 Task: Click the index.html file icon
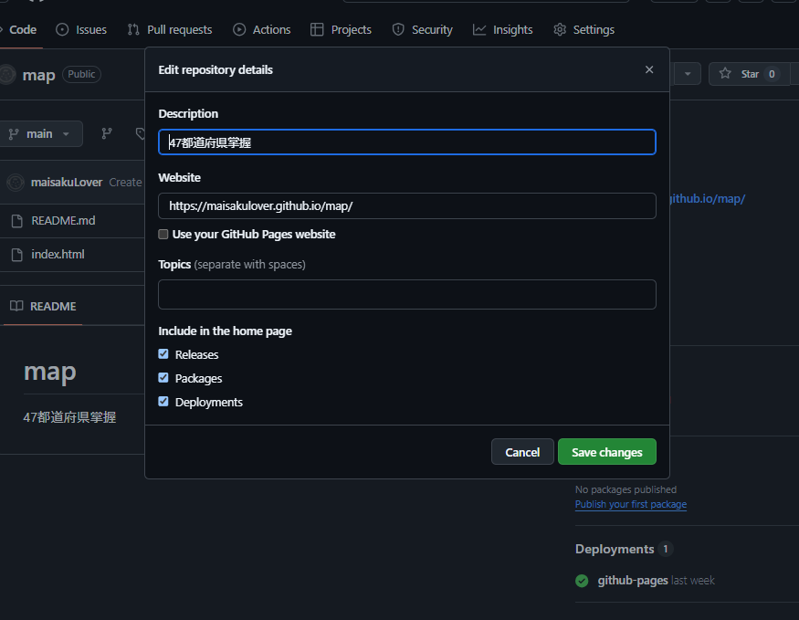[16, 254]
